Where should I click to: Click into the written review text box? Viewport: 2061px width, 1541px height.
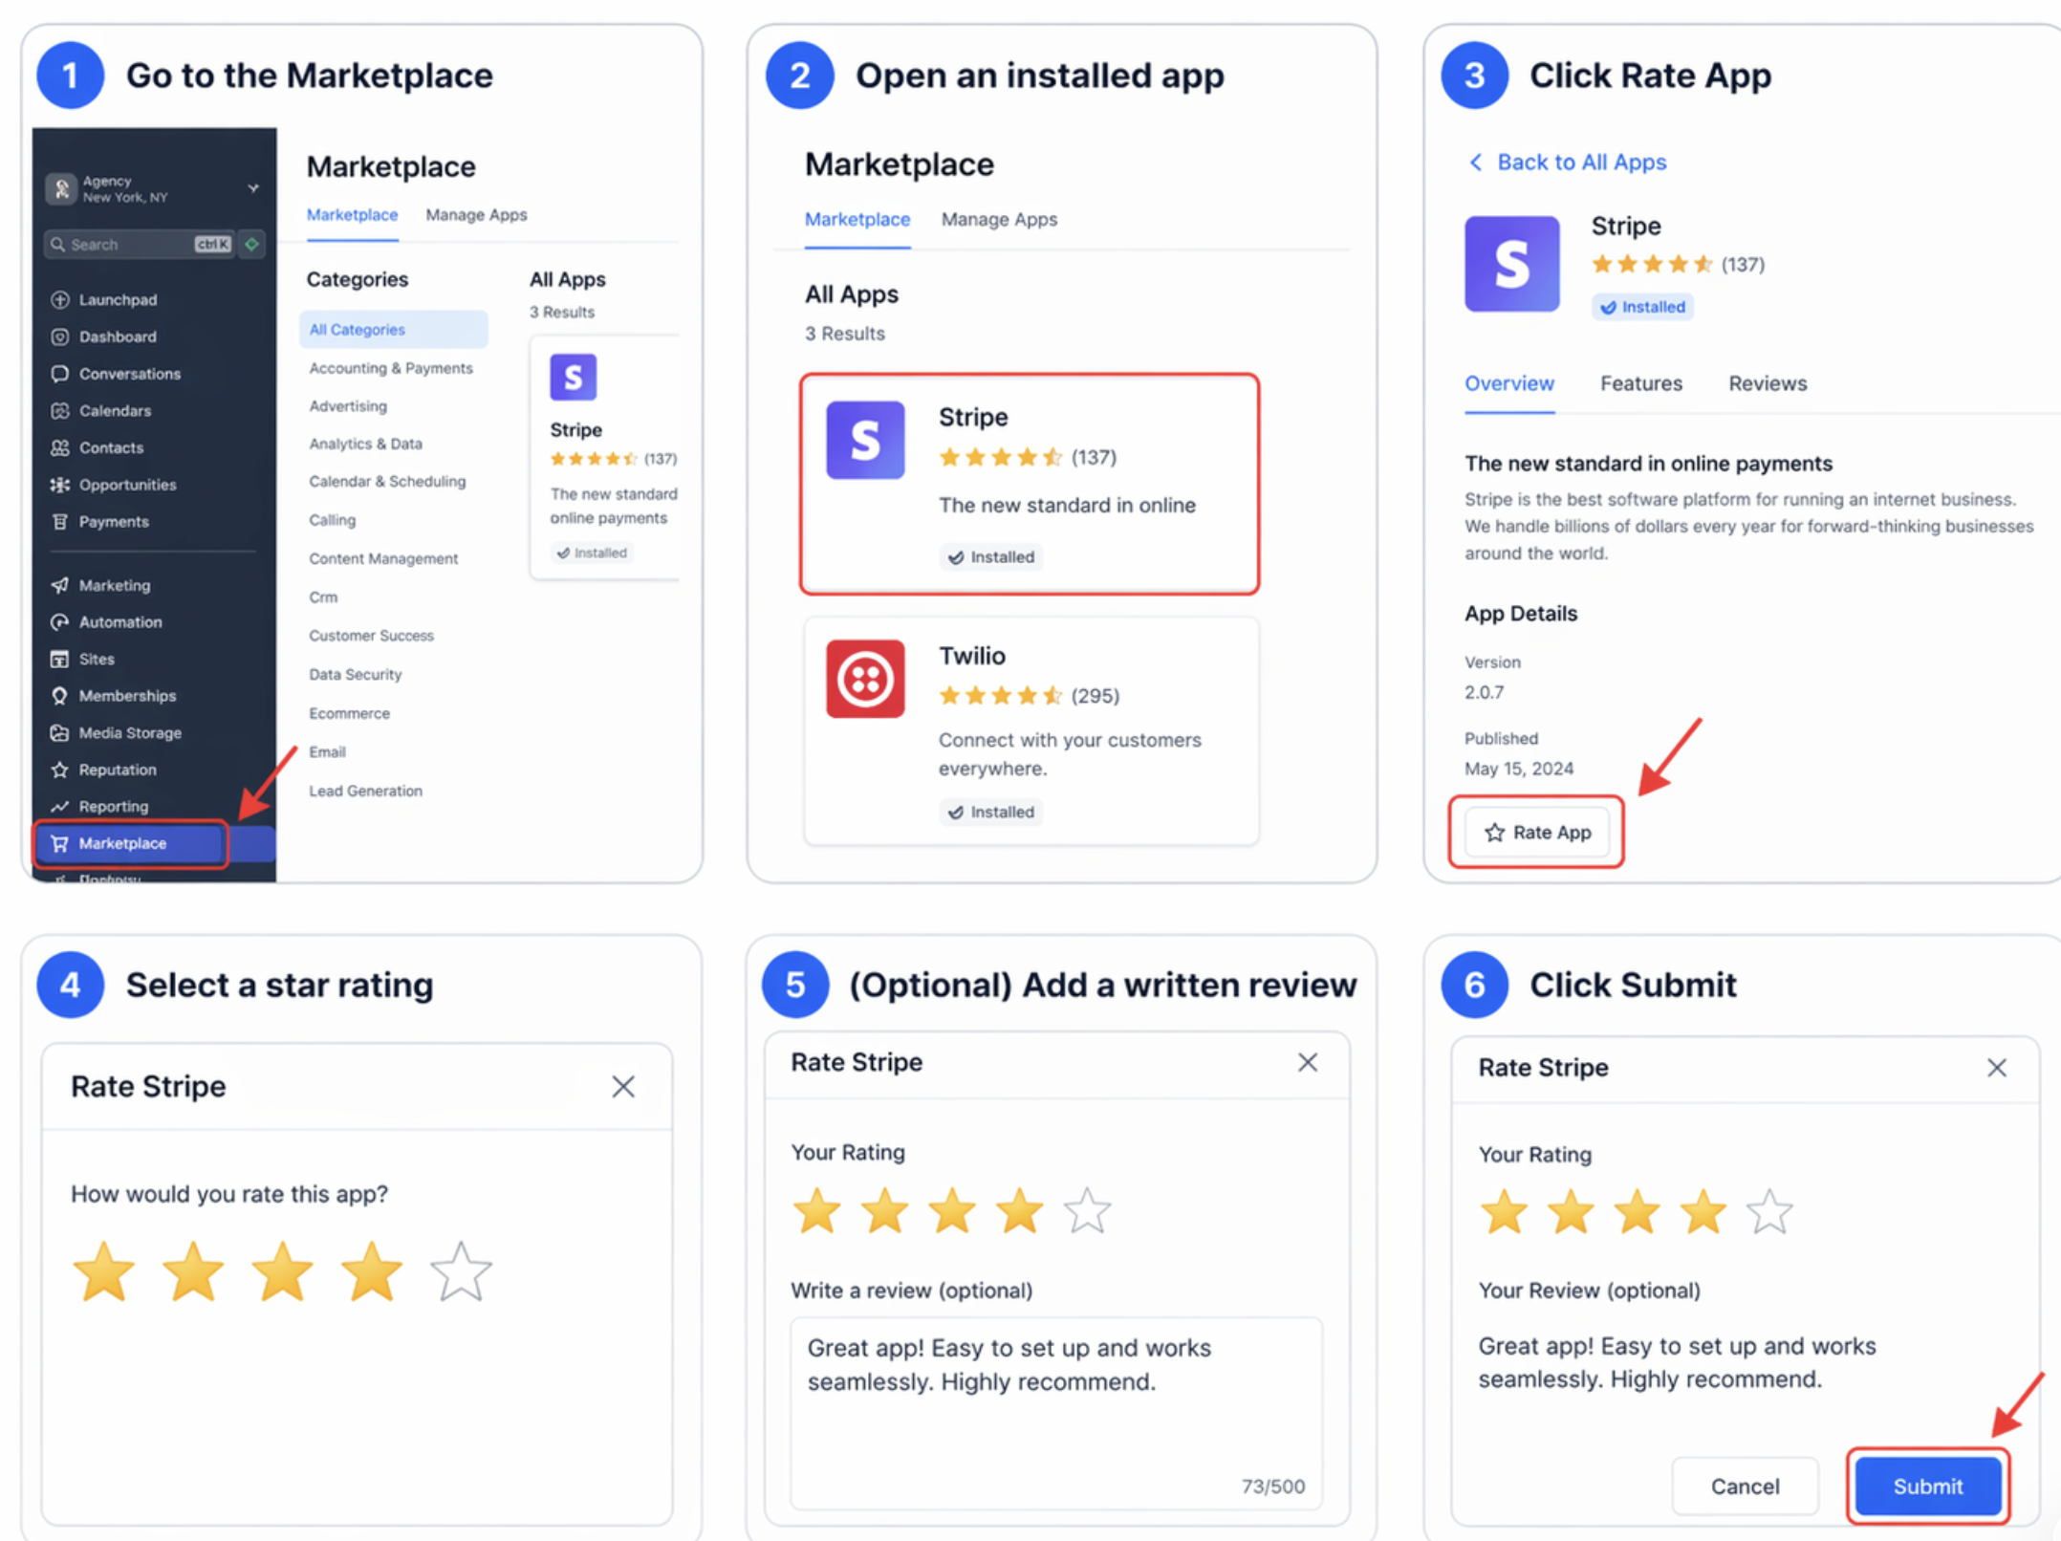1055,1415
